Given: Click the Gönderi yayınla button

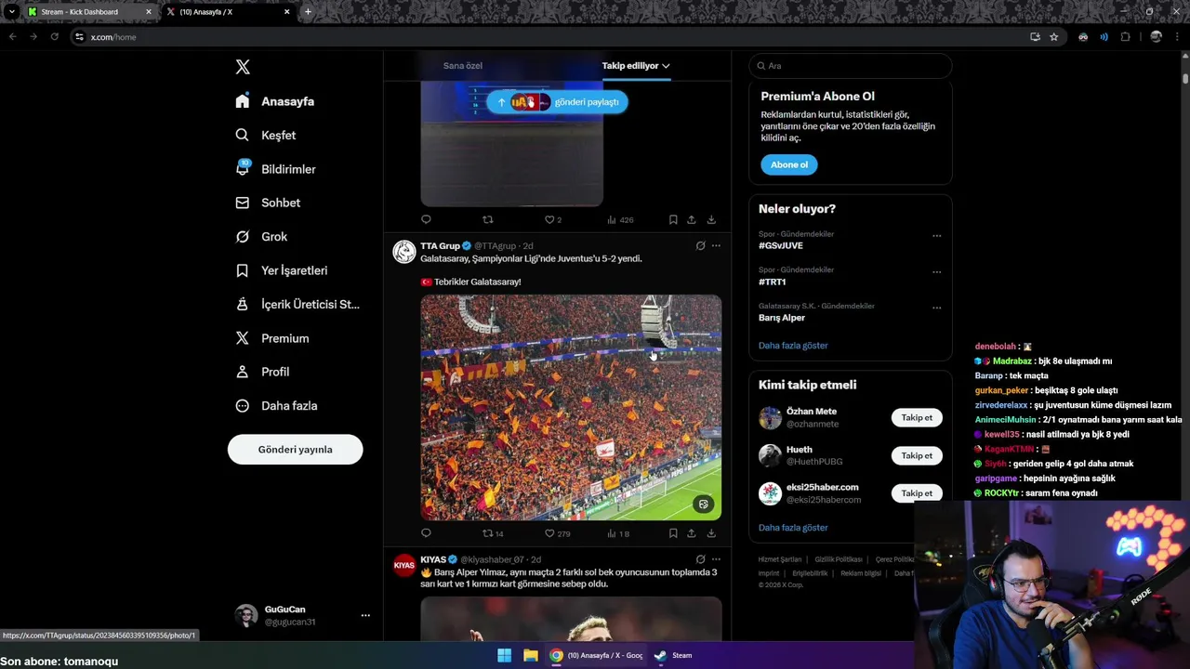Looking at the screenshot, I should point(295,450).
